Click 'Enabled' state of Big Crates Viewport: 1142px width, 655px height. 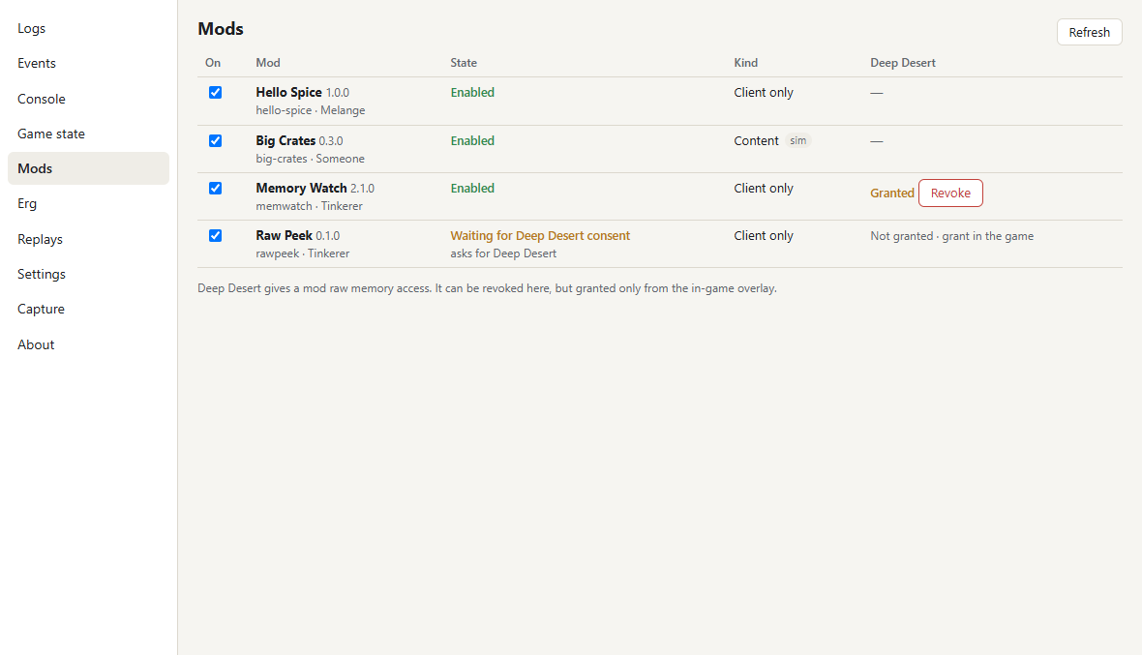point(472,140)
